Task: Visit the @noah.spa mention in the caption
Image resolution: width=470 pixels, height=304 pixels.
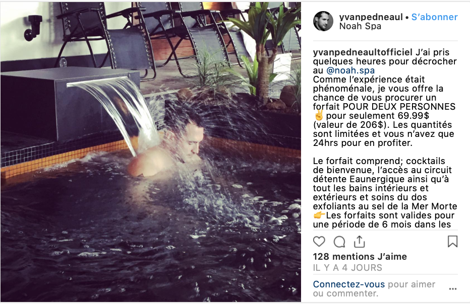Action: tap(350, 70)
